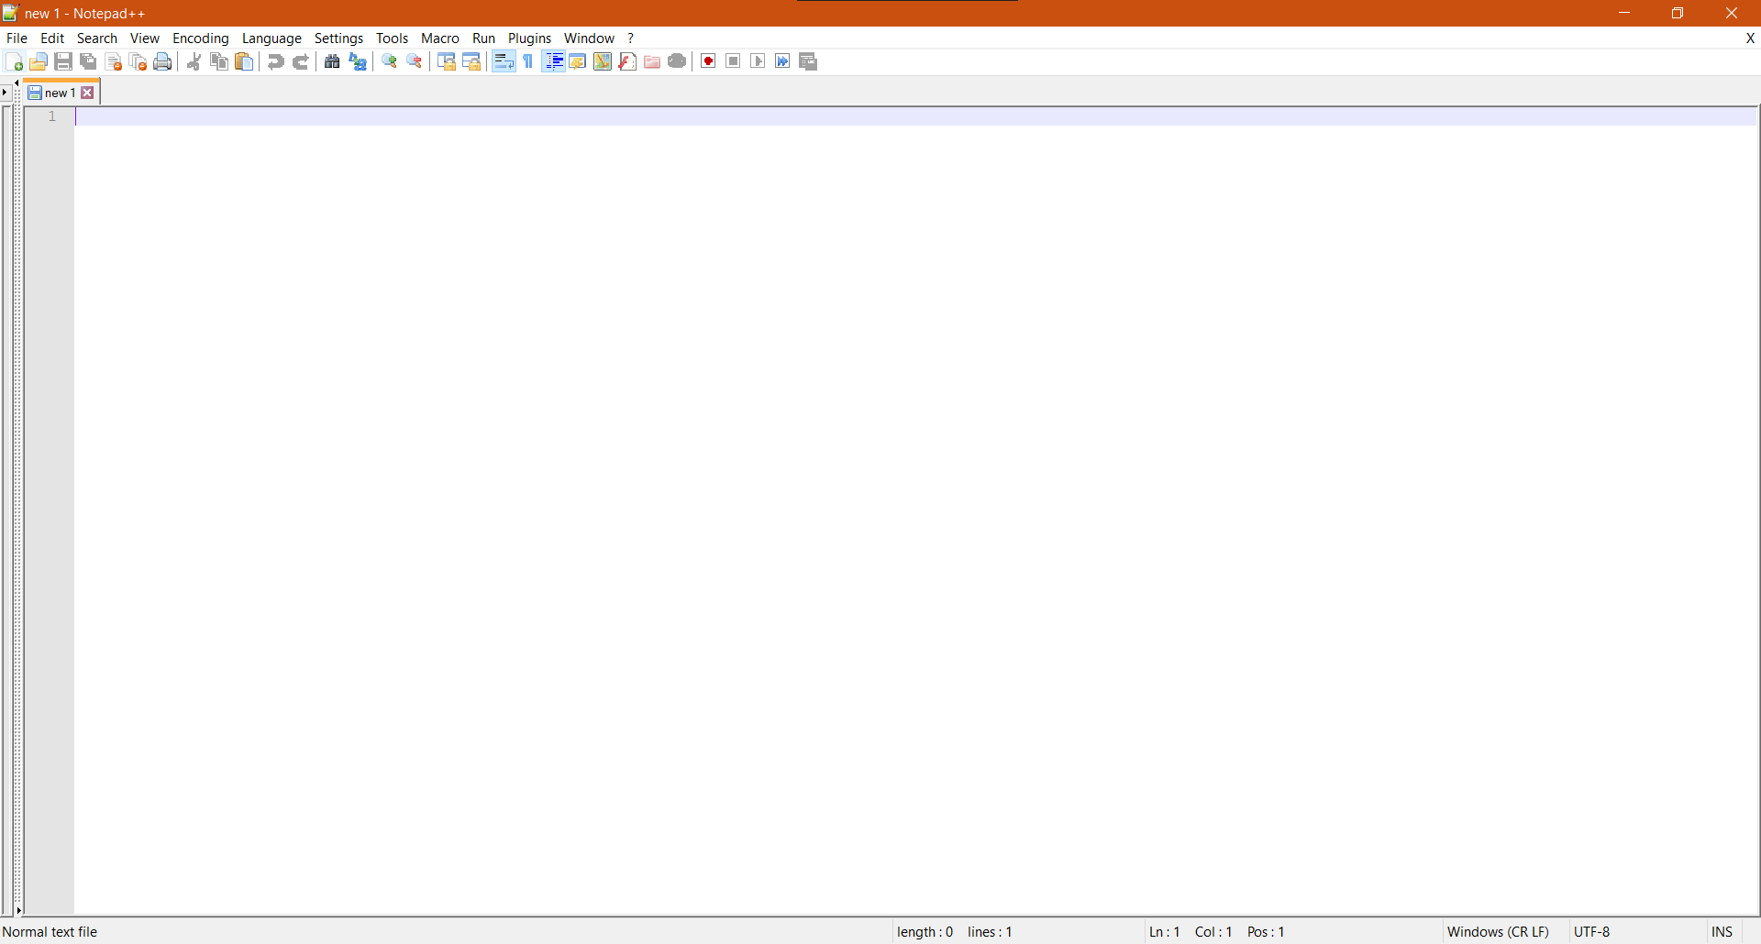Open the Function List icon
This screenshot has height=944, width=1761.
[627, 61]
